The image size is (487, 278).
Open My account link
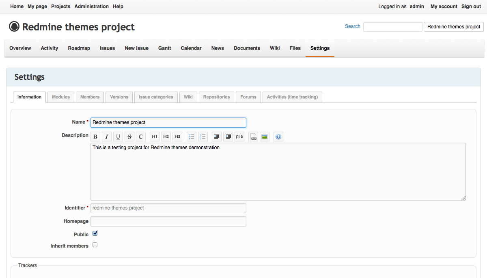point(444,6)
